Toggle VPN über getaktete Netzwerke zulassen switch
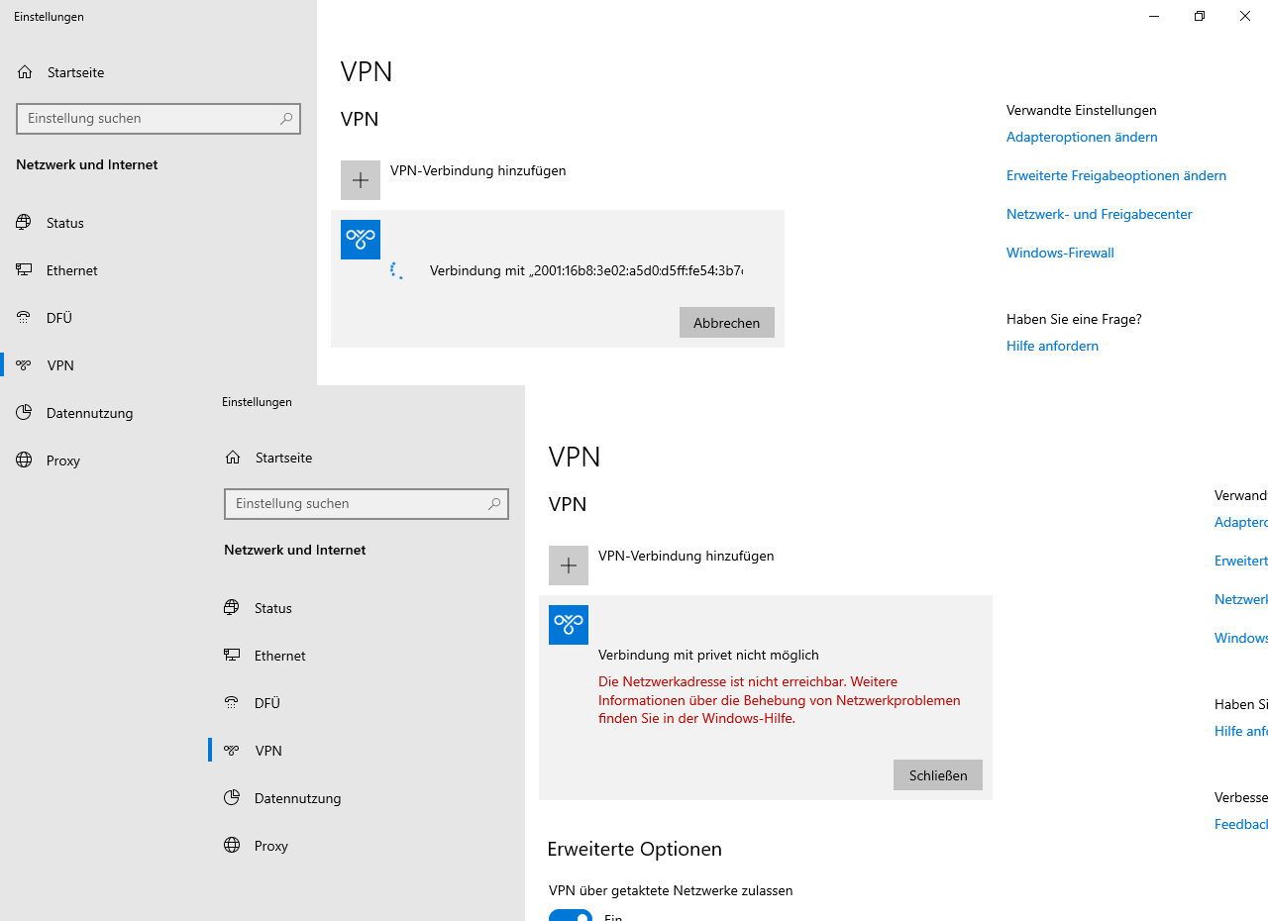 [x=571, y=917]
